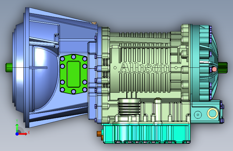
Task: Click the embossed Allison lettering
Action: [x=144, y=68]
